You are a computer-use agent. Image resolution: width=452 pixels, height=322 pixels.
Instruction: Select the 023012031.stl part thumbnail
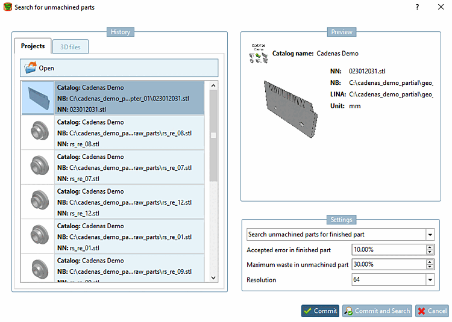point(38,98)
